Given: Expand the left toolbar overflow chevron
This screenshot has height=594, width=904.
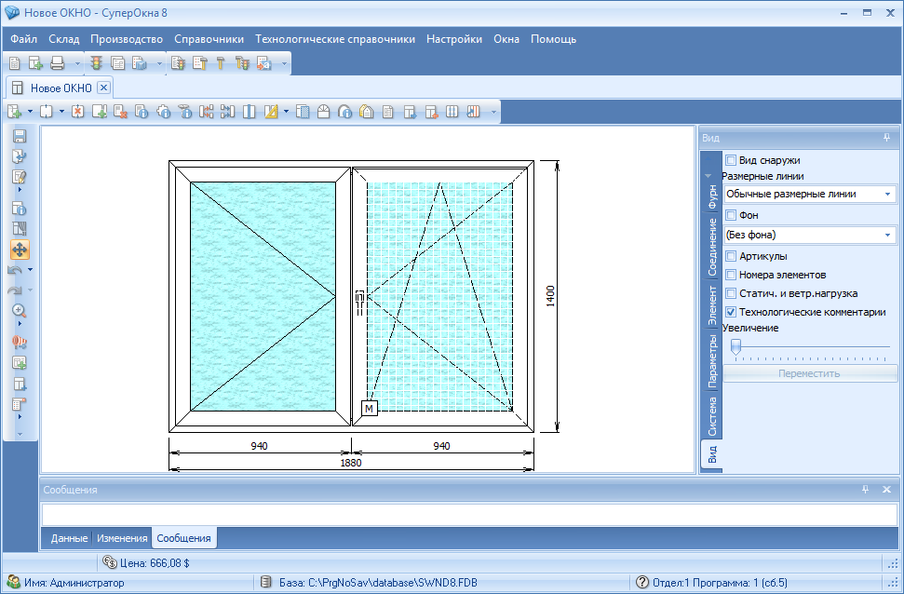Looking at the screenshot, I should (20, 434).
